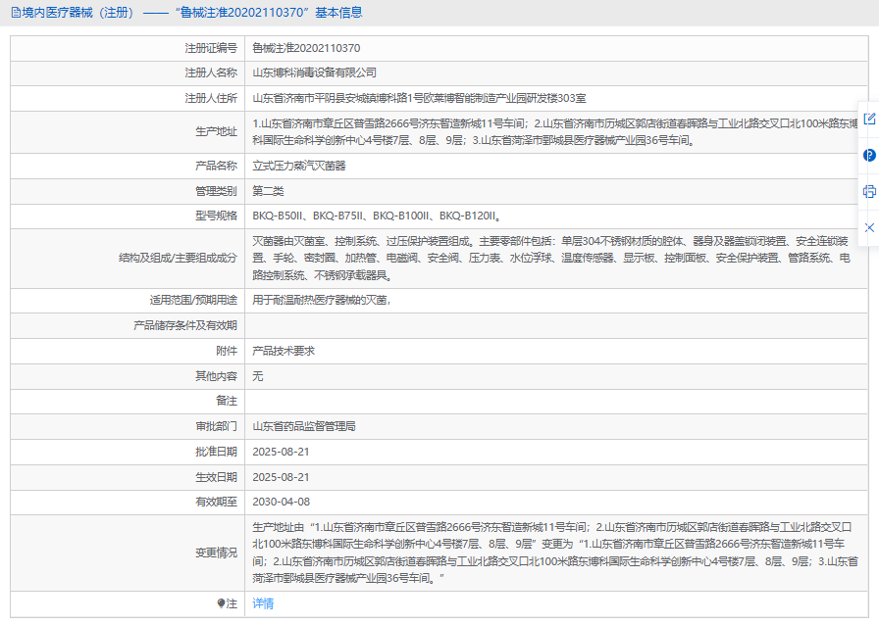Viewport: 879px width, 625px height.
Task: Close the floating side toolbar with X
Action: coord(869,227)
